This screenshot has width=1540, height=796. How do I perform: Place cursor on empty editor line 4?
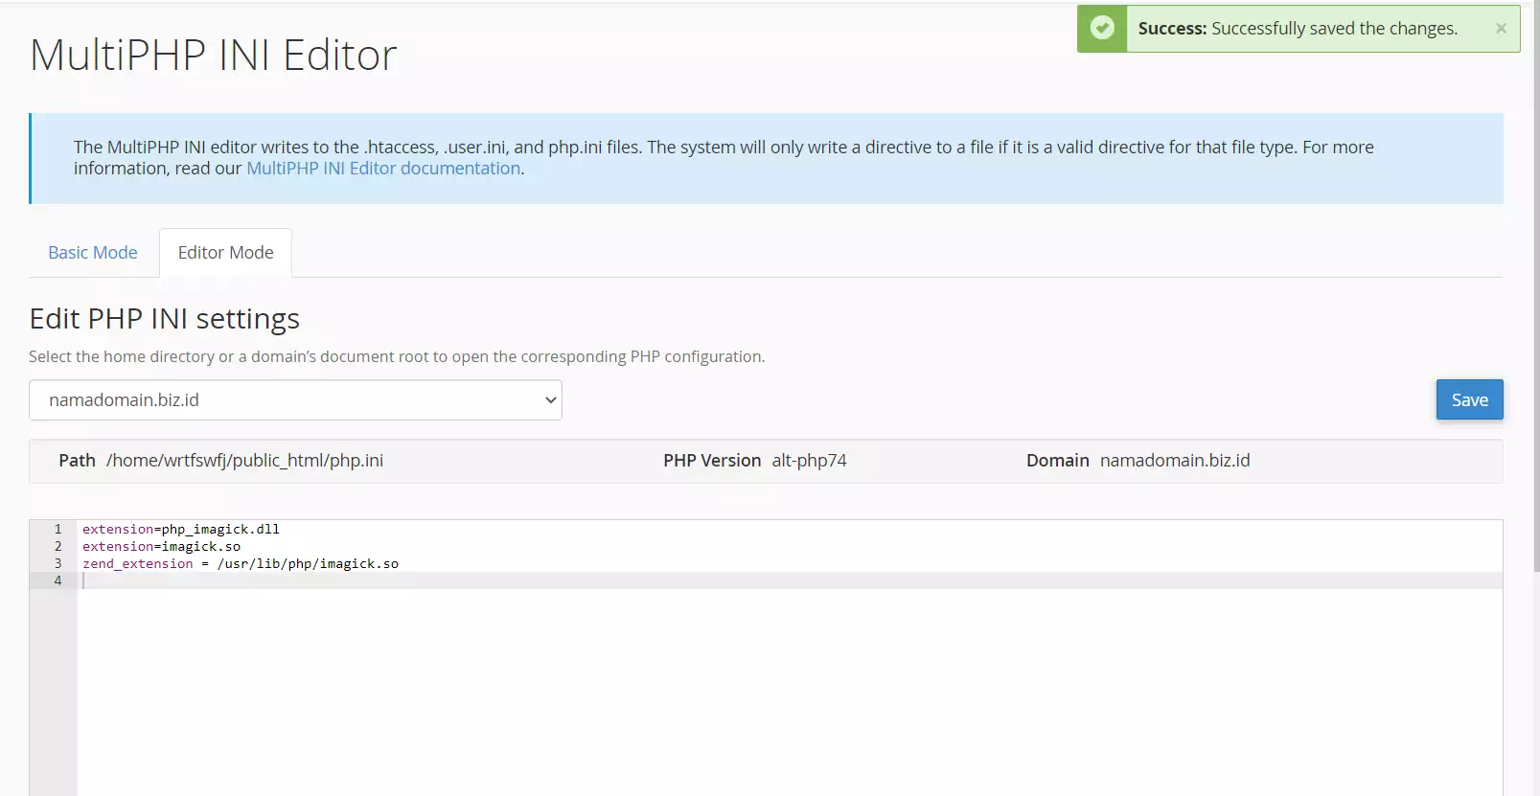(790, 580)
